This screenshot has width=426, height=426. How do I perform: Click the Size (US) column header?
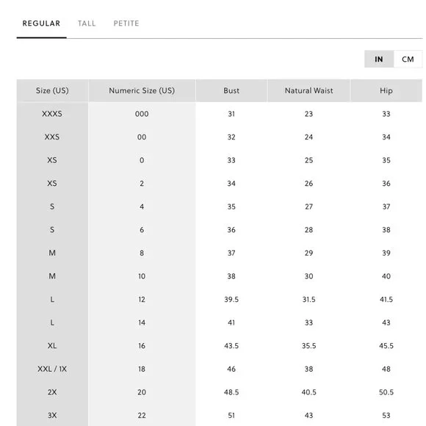pyautogui.click(x=52, y=90)
